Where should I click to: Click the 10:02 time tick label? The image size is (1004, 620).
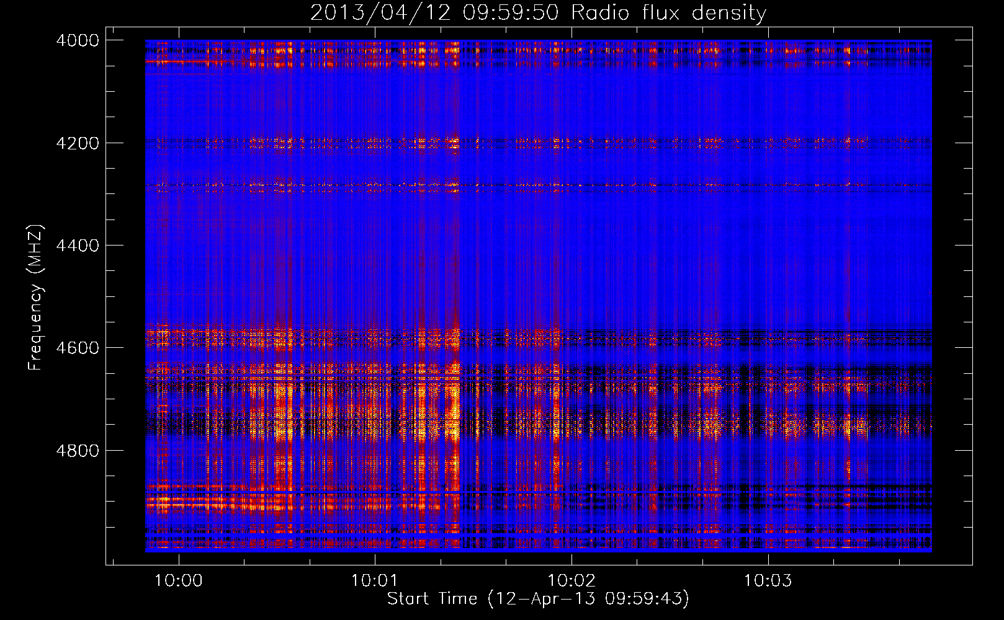571,580
